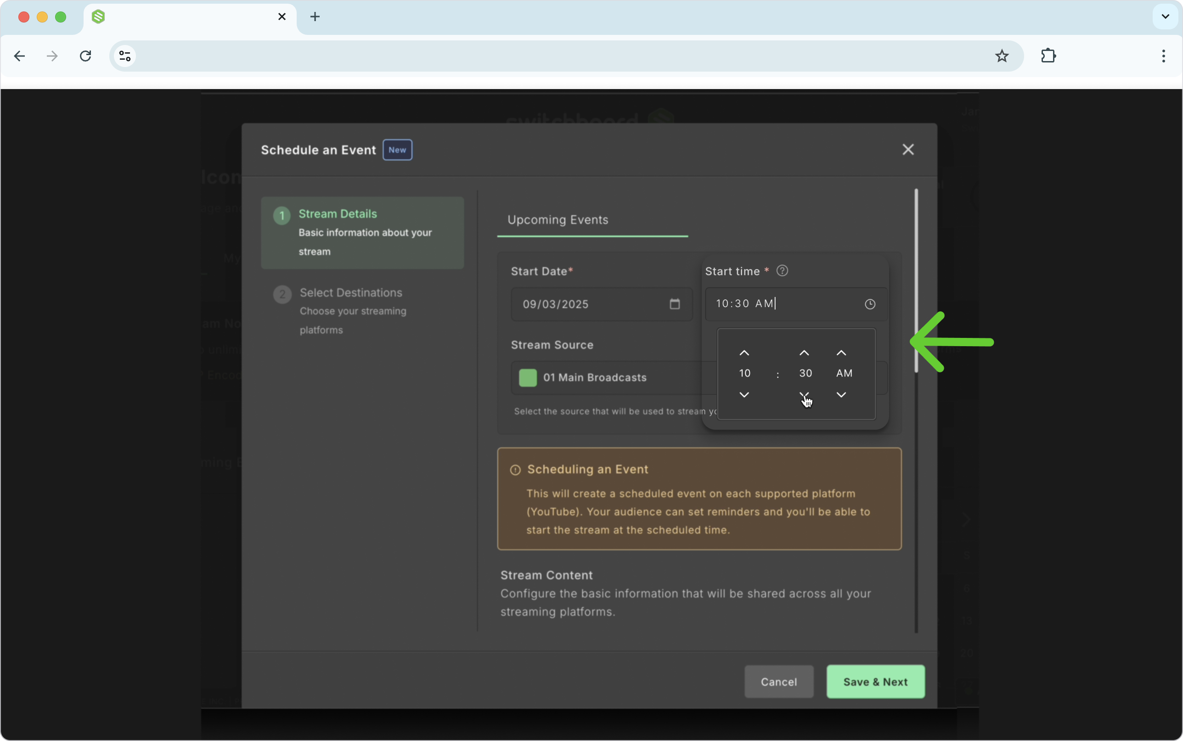Close the Schedule an Event dialog
Screen dimensions: 1183x741
pyautogui.click(x=907, y=150)
